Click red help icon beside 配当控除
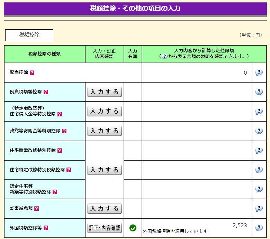Image resolution: width=270 pixels, height=239 pixels. click(x=32, y=73)
